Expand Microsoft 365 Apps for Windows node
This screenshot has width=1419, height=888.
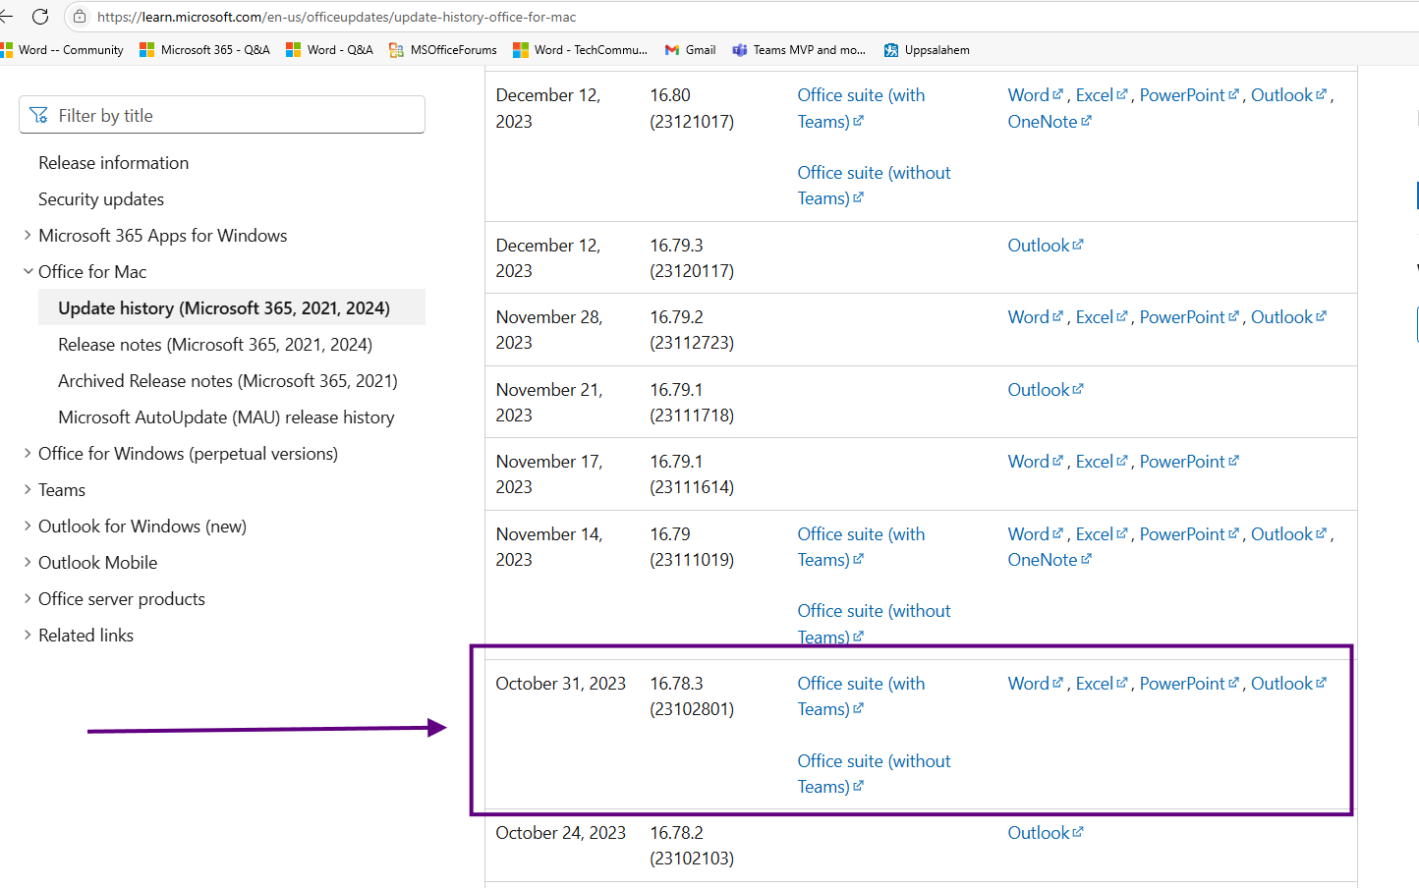[x=28, y=236]
